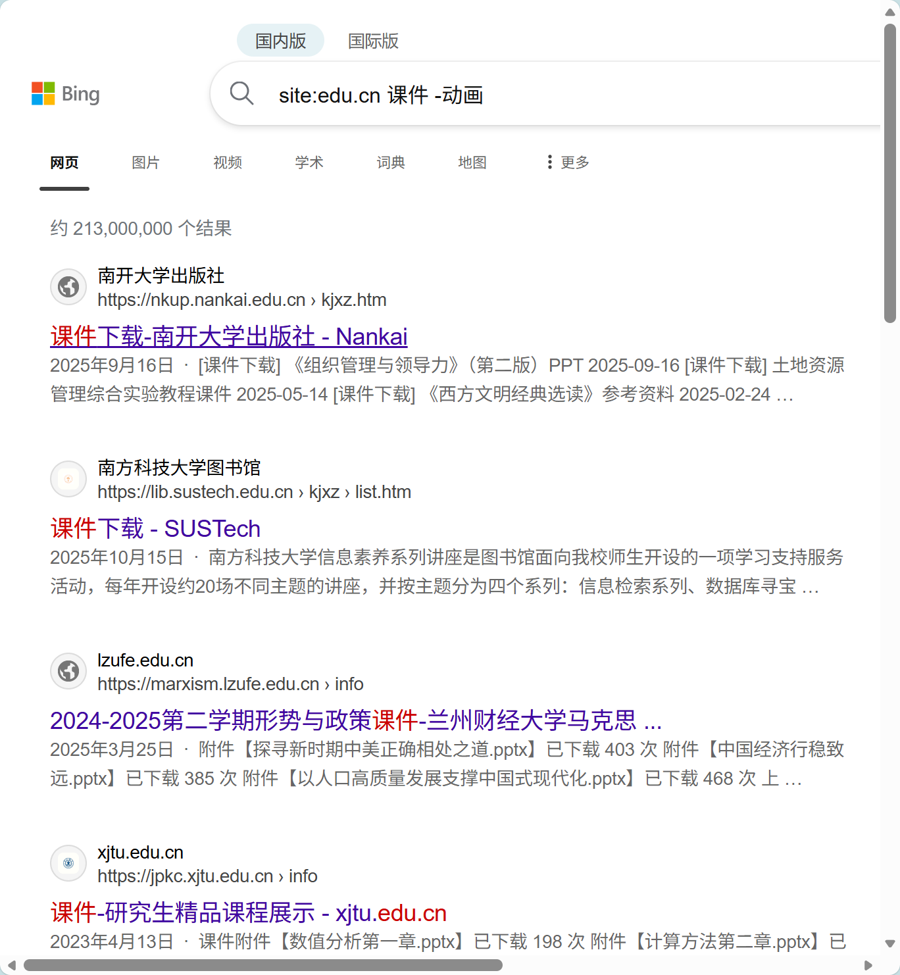Click nkup.nankai.edu.cn URL text
The image size is (900, 975).
coord(242,300)
